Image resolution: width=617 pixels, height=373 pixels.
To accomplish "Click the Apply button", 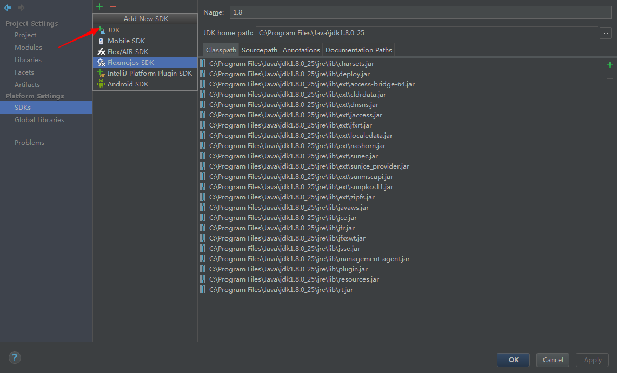I will [x=592, y=359].
